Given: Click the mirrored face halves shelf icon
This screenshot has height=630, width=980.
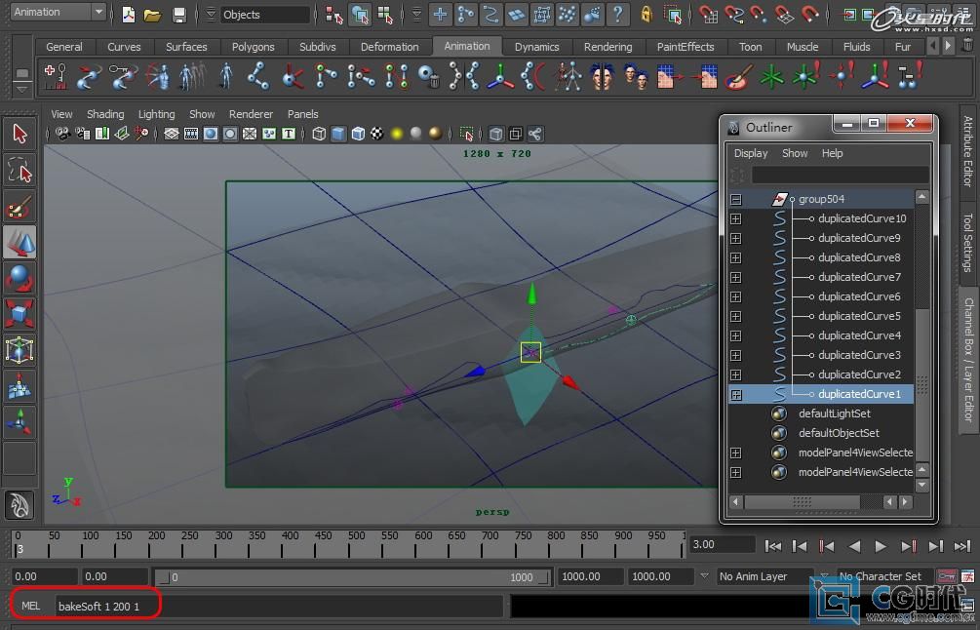Looking at the screenshot, I should click(x=602, y=77).
